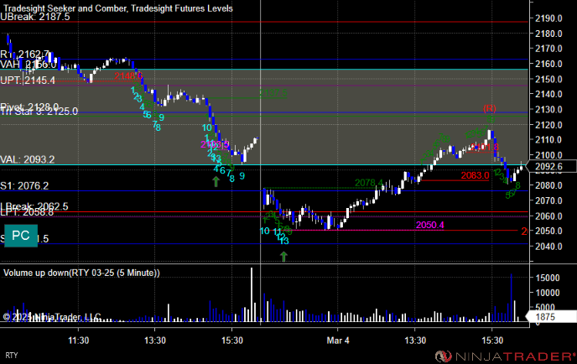The image size is (577, 364).
Task: Click the green 2078.4 price label
Action: (369, 183)
